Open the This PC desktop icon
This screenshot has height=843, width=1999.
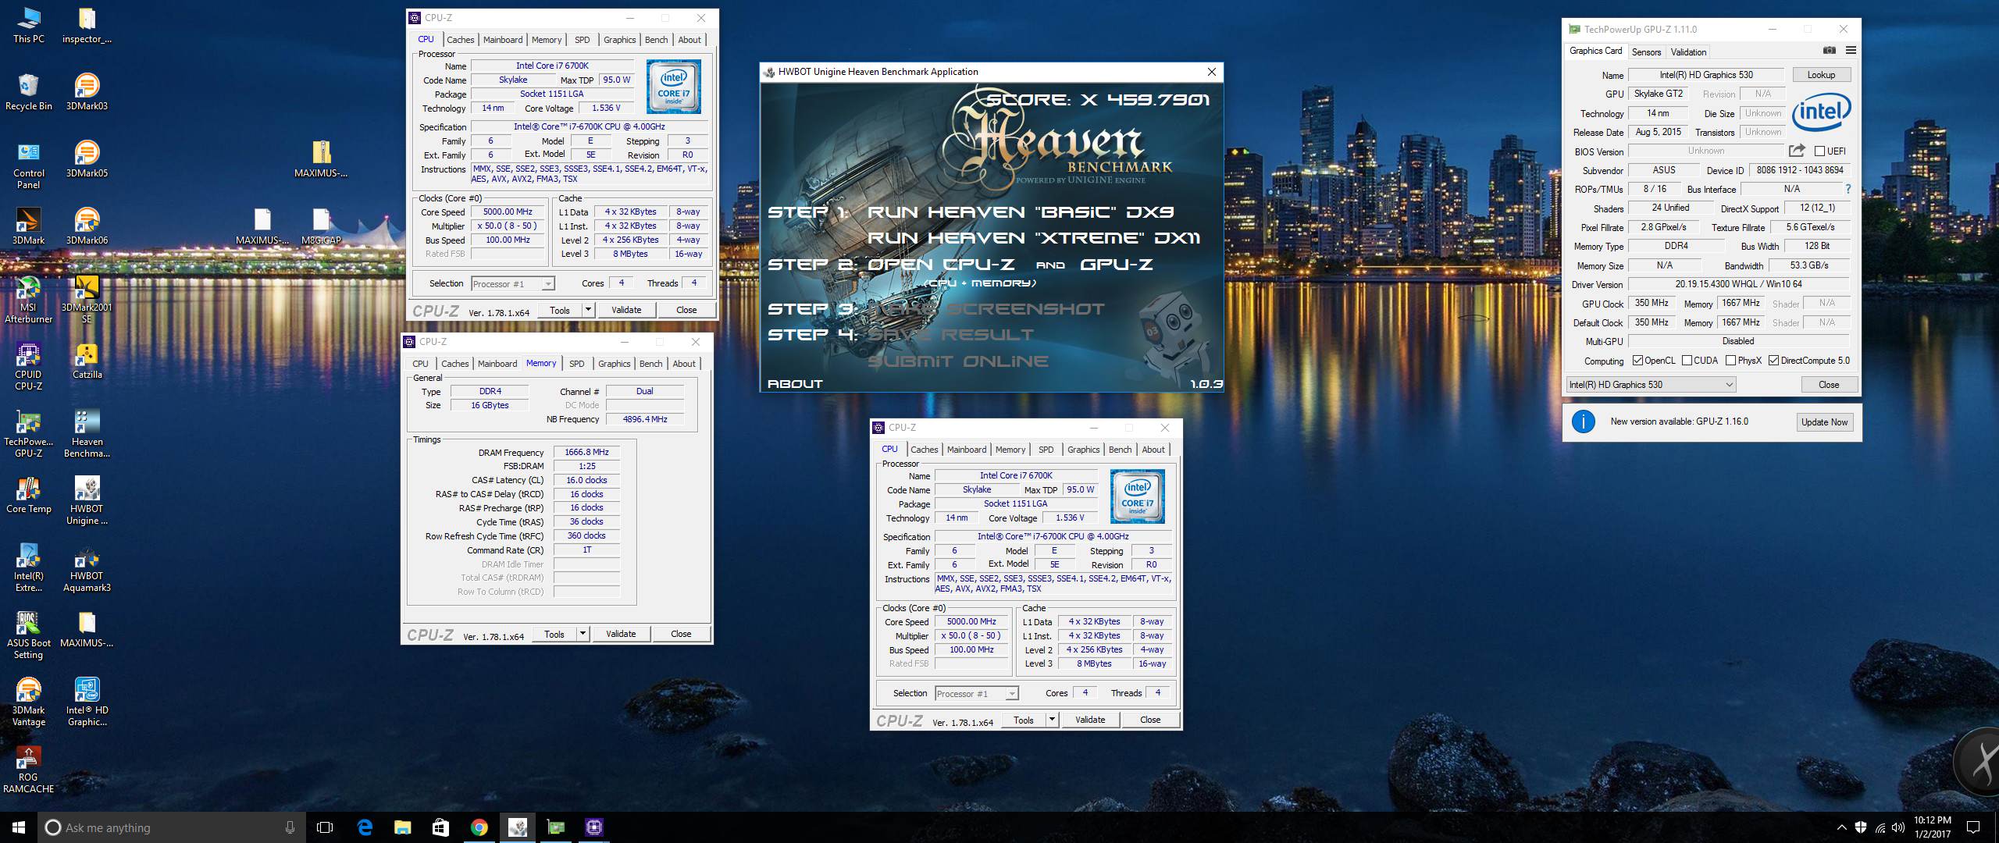click(x=29, y=25)
